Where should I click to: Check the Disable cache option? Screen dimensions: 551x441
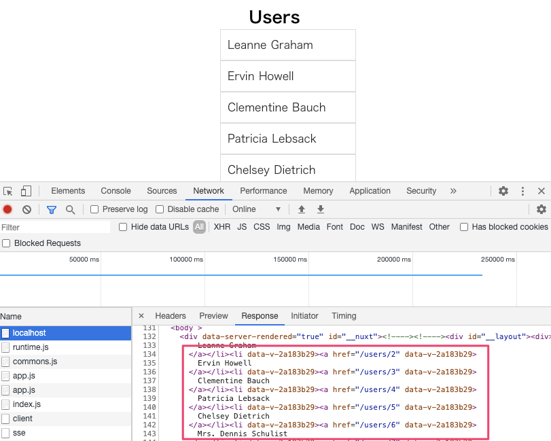coord(160,209)
